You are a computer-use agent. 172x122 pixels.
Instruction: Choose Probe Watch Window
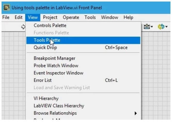pyautogui.click(x=56, y=66)
